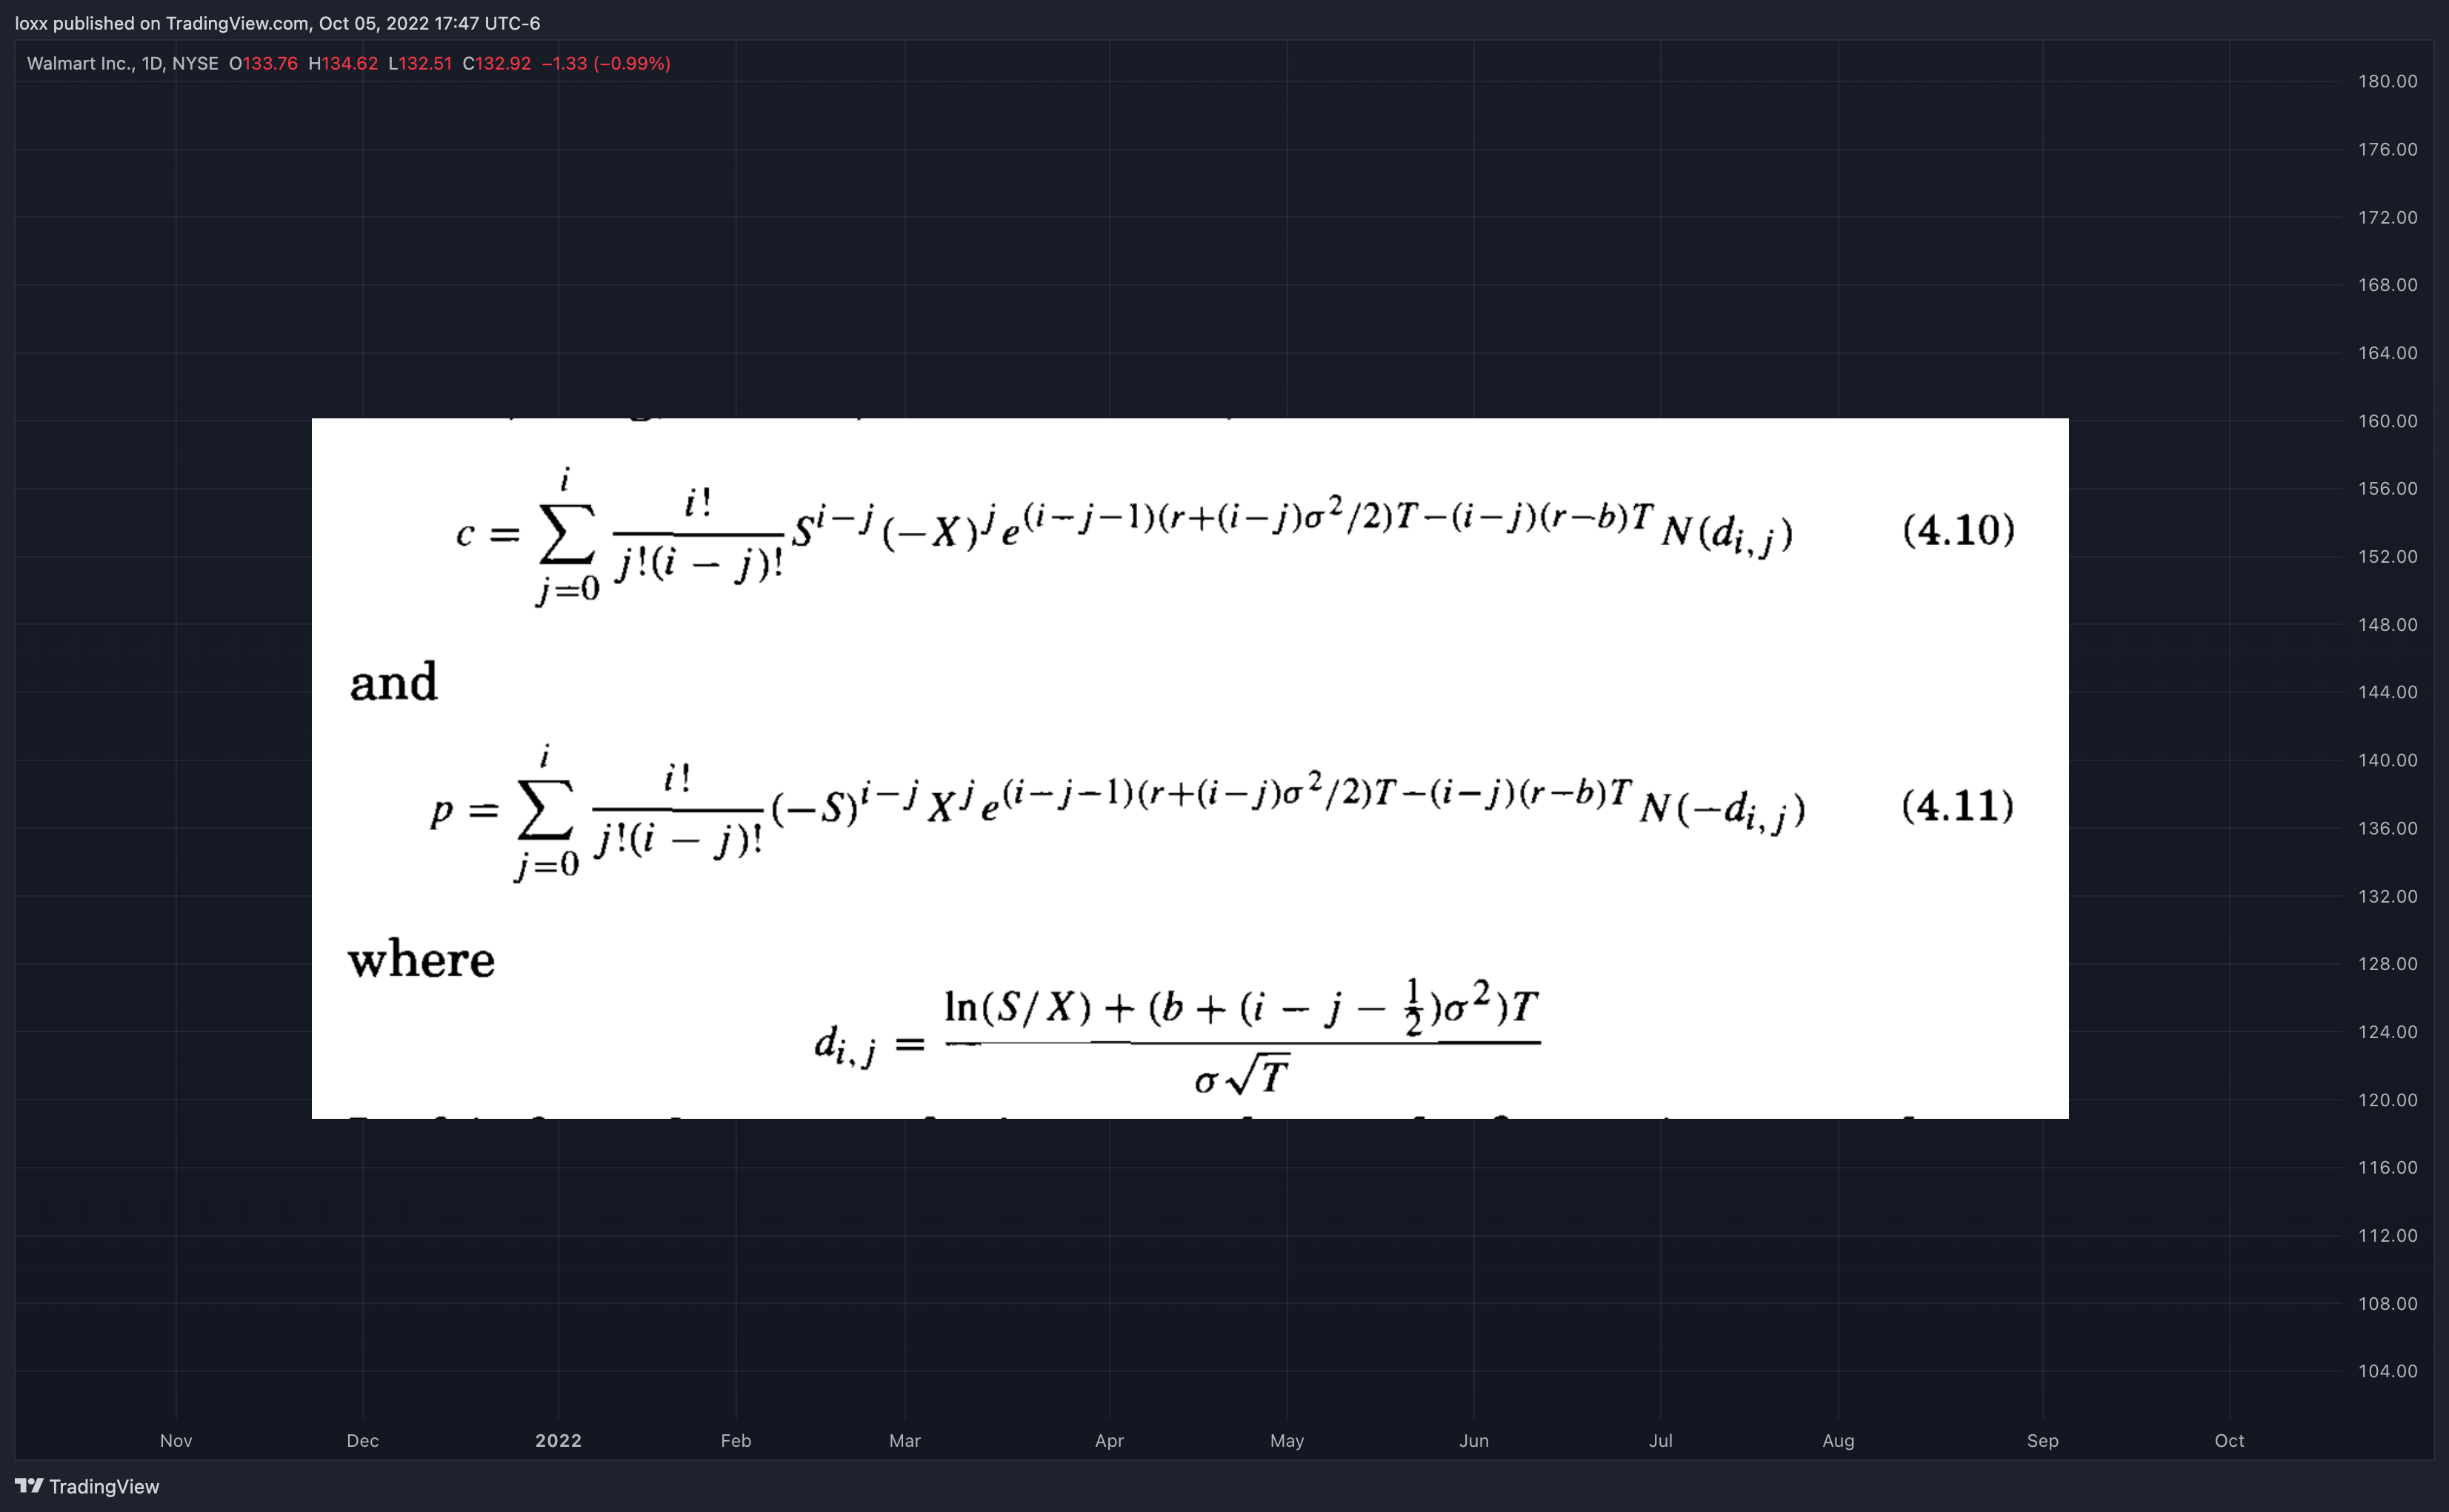Click the high value 134.62
2449x1512 pixels.
click(x=350, y=63)
